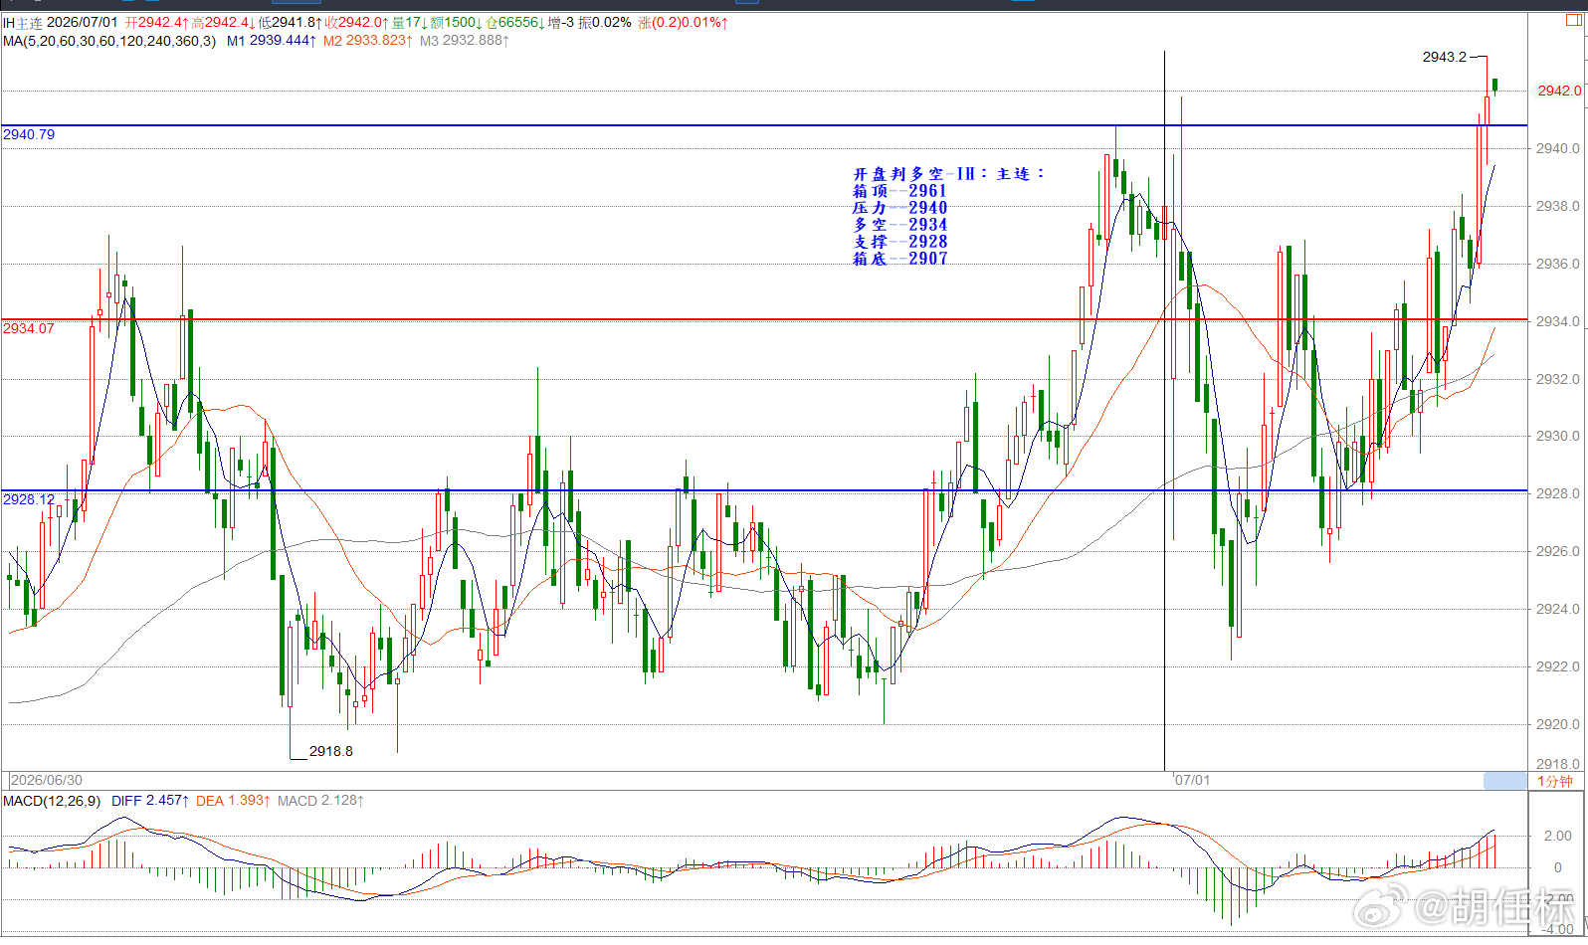
Task: Click the @胡任标 watermark text
Action: [x=1497, y=906]
